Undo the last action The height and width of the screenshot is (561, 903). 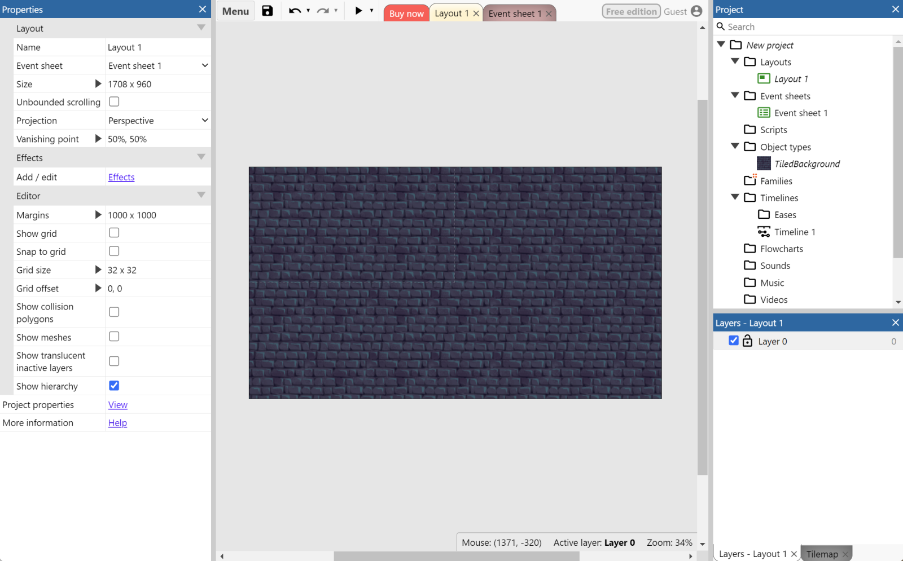[x=295, y=11]
